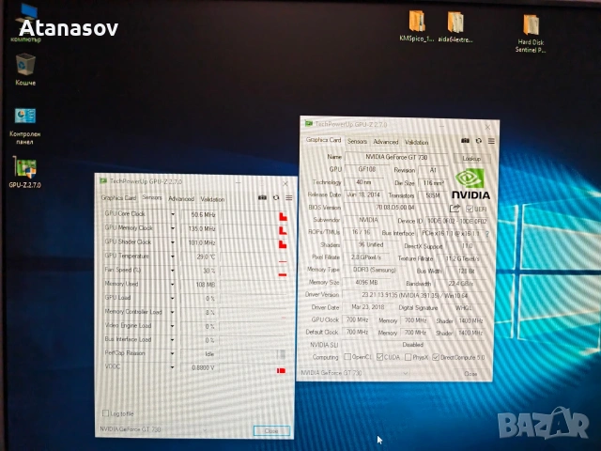Open the GPU-Z.2.7.0 desktop shortcut

25,172
